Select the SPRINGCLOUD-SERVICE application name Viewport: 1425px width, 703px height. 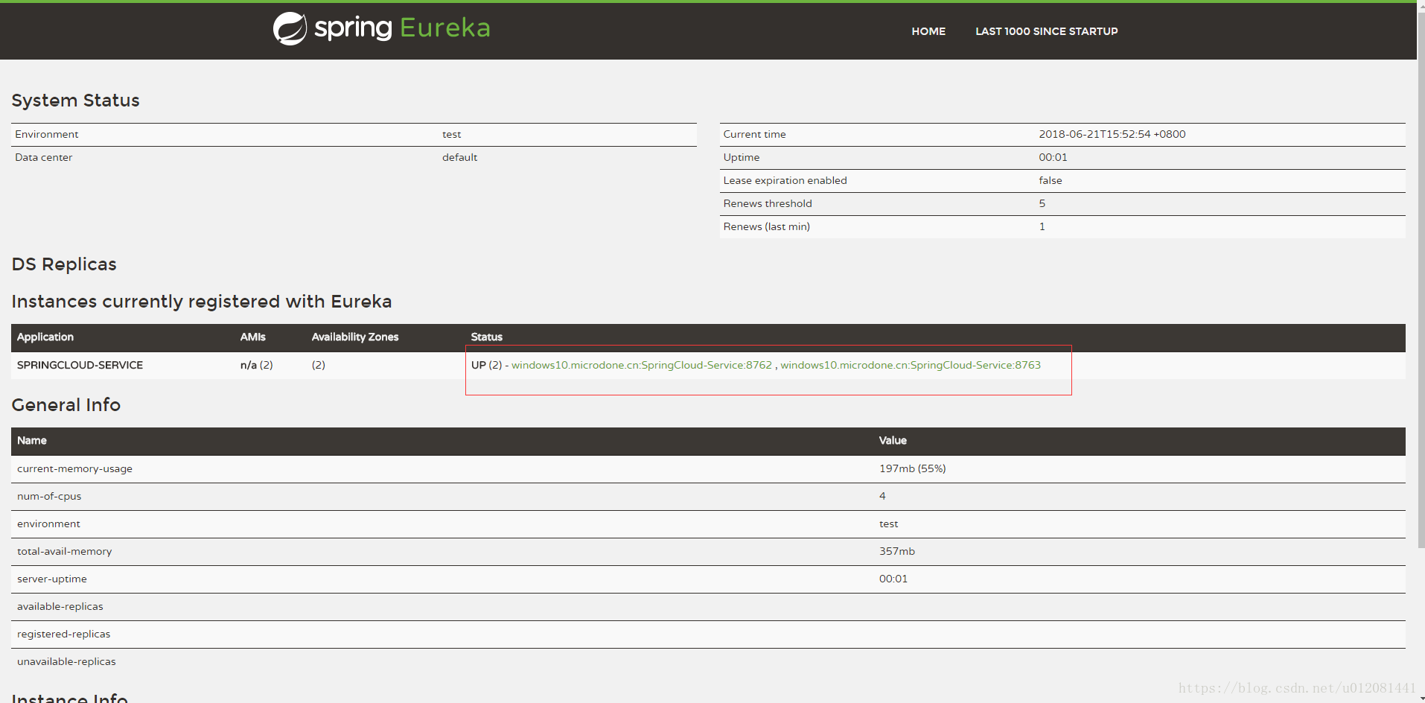click(80, 365)
